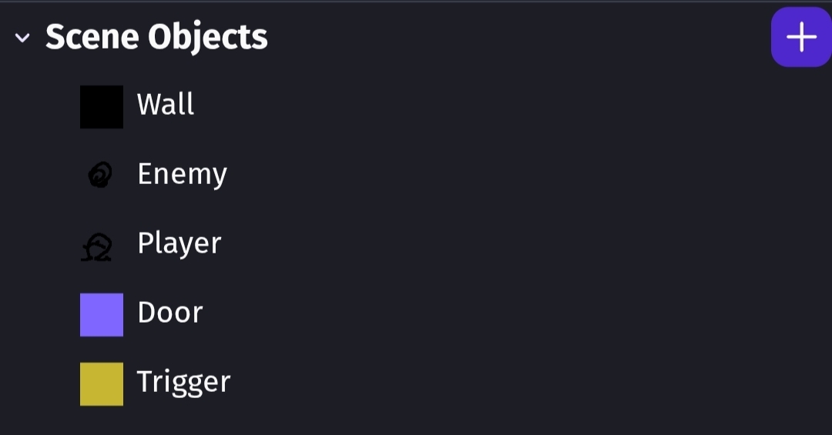Click the Player sprite icon

click(x=99, y=247)
